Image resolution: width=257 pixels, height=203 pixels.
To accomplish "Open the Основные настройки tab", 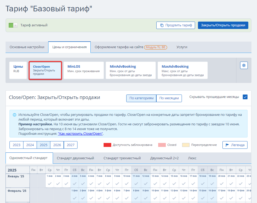I will [27, 47].
